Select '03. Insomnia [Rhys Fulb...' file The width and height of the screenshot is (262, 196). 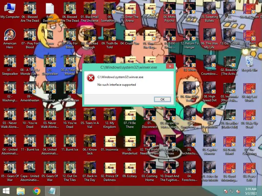click(x=229, y=92)
